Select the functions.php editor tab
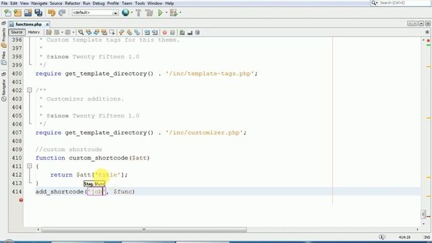This screenshot has width=432, height=243. [28, 24]
